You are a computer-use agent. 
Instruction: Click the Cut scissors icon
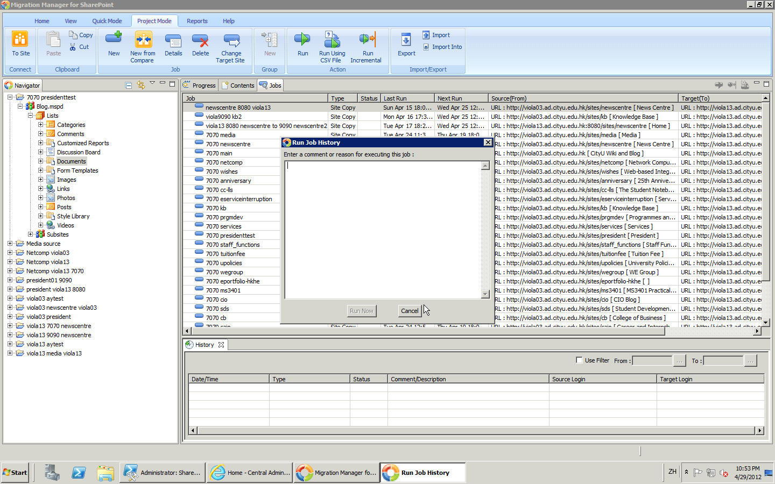tap(73, 47)
